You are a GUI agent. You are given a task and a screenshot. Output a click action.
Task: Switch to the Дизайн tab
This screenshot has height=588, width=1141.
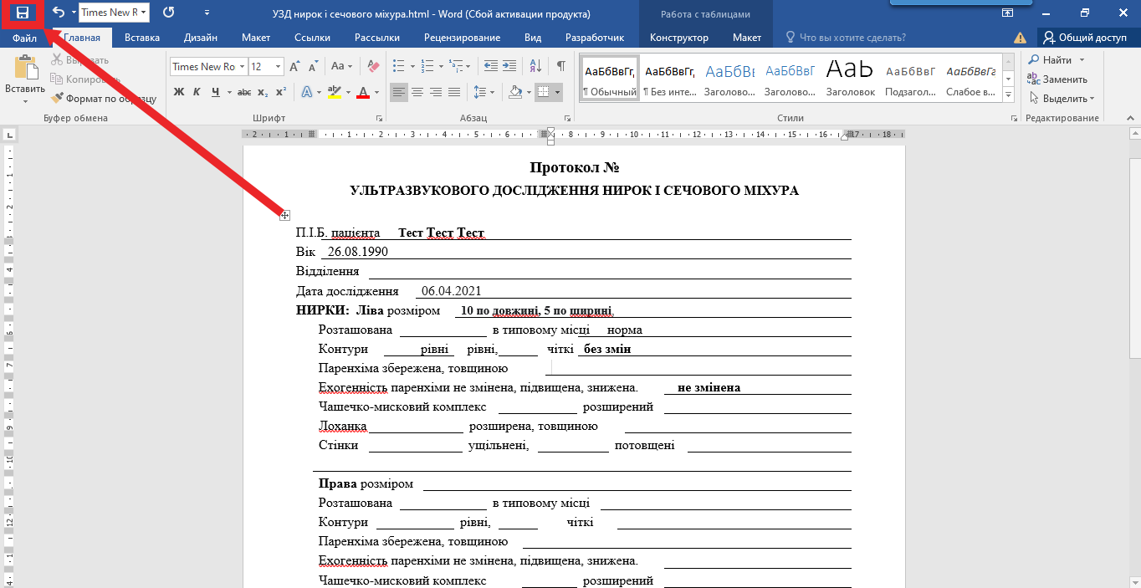pos(201,38)
